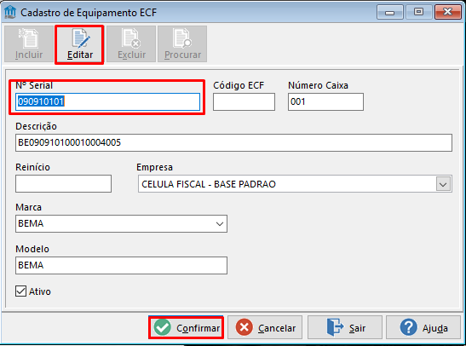Expand the Marca combo box
This screenshot has width=466, height=346.
pos(220,224)
